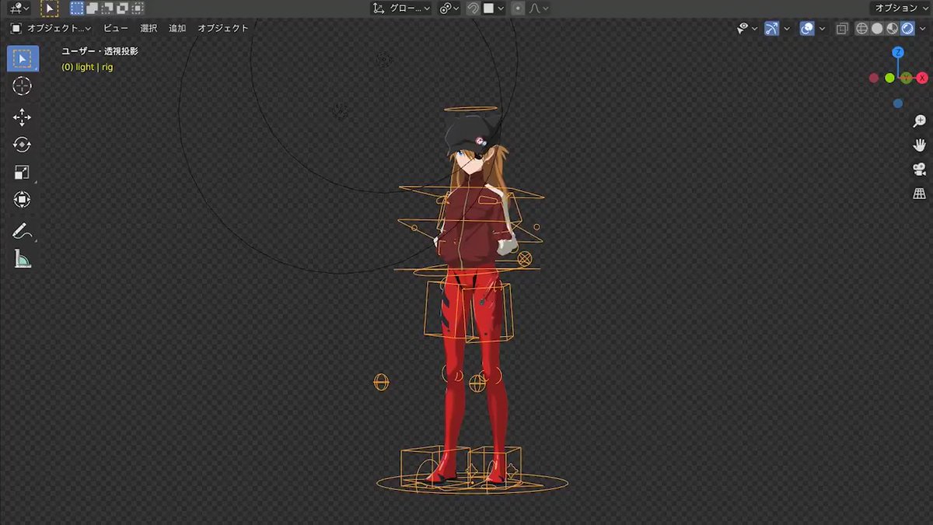
Task: Open the pivot point dropdown
Action: pyautogui.click(x=449, y=9)
